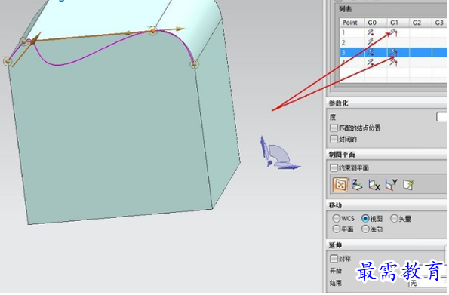Select point row 1 in the list

tap(393, 32)
